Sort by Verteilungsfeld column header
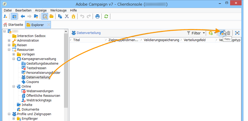Viewport: 248px width, 121px height. pyautogui.click(x=198, y=40)
